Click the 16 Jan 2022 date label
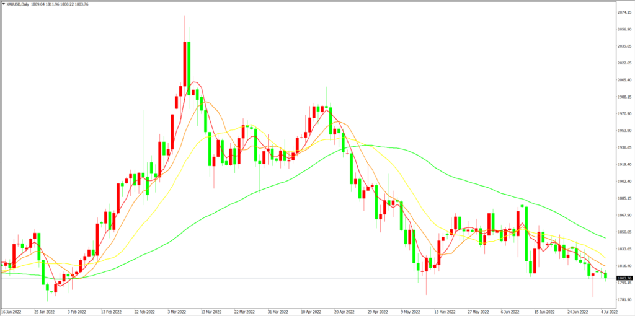Viewport: 635px width, 316px height. coord(11,312)
